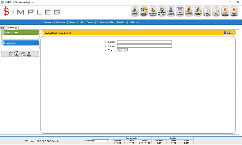The image size is (242, 145).
Task: Click the Config. Sistema color fan icon
Action: tap(180, 12)
